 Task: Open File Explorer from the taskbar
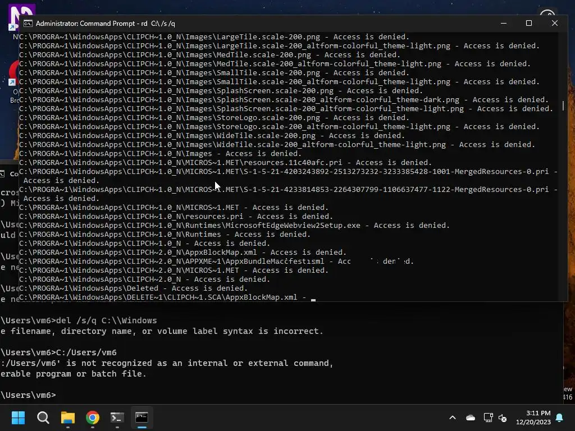click(68, 418)
